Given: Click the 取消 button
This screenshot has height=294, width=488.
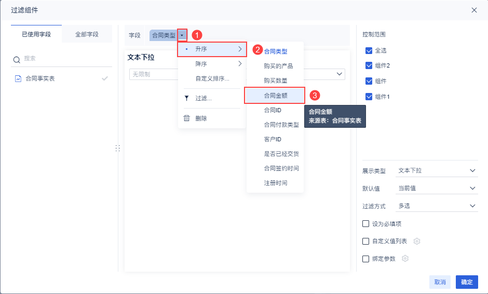Looking at the screenshot, I should 440,282.
